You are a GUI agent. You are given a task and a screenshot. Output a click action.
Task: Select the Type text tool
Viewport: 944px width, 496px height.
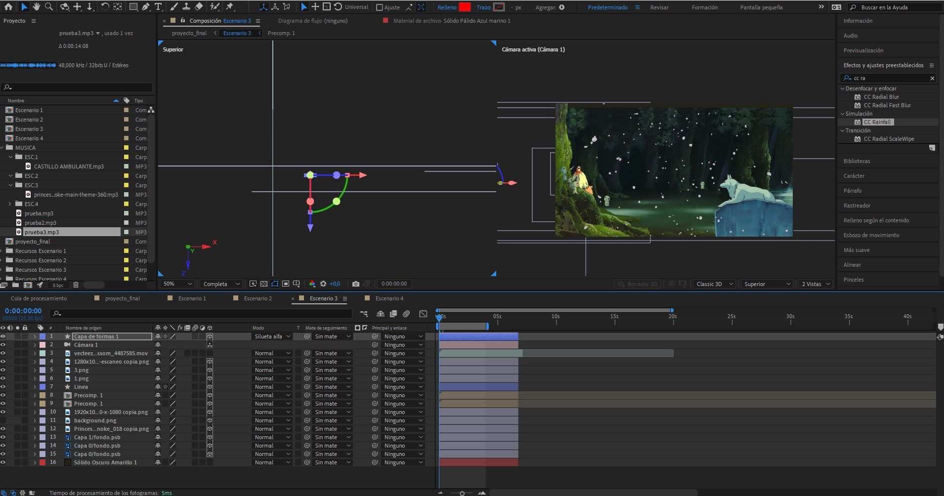(x=158, y=7)
